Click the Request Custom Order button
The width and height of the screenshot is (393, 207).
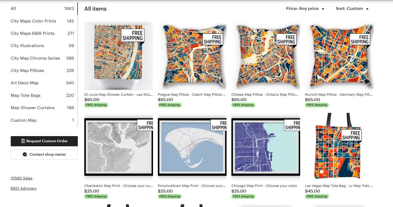[x=44, y=141]
